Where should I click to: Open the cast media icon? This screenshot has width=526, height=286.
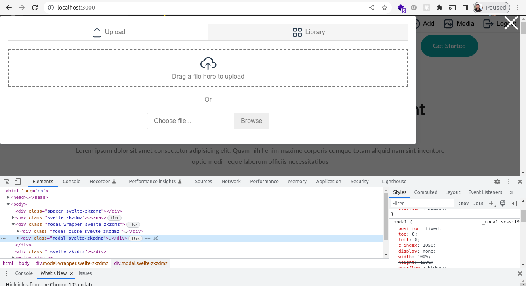pos(452,8)
